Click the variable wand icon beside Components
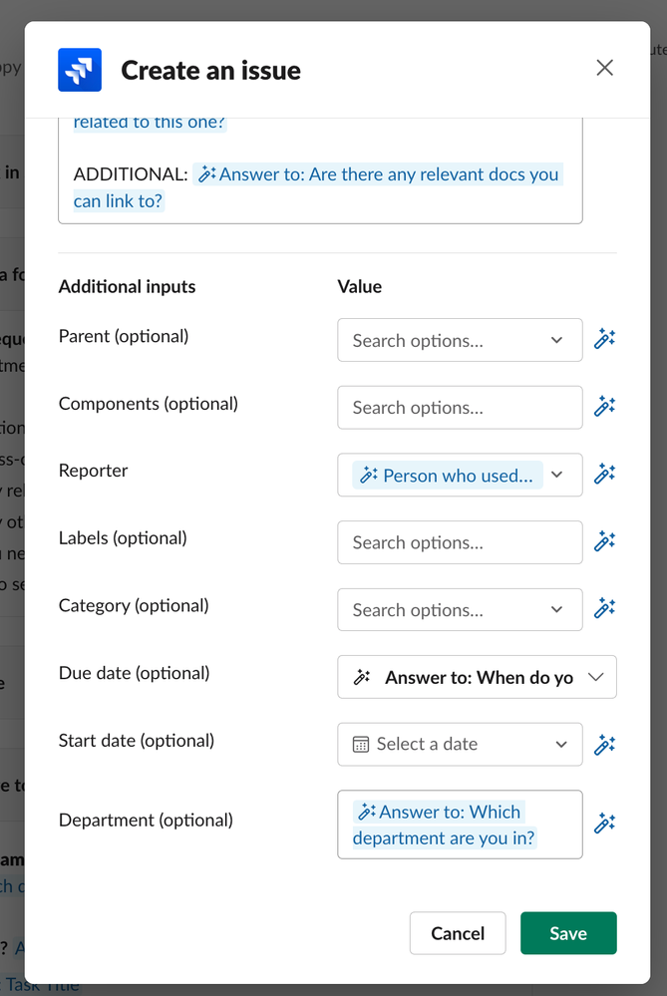Screen dimensions: 667x996 604,407
